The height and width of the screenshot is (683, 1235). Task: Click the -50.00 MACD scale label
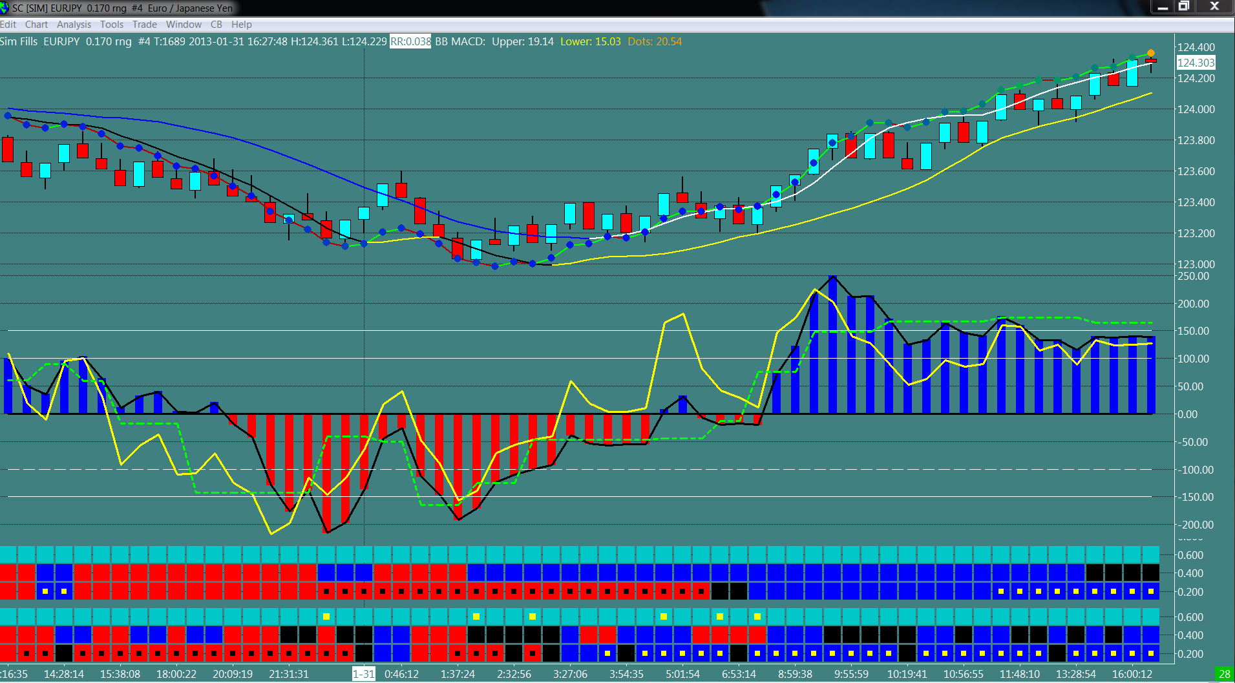[1193, 442]
